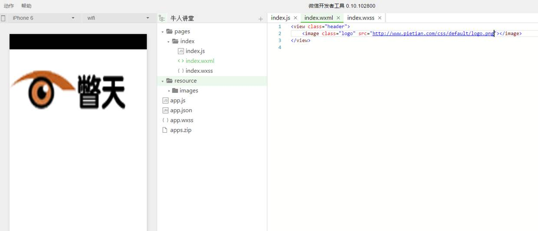Select index.wxml in the file tree
This screenshot has height=231, width=538.
pos(200,61)
